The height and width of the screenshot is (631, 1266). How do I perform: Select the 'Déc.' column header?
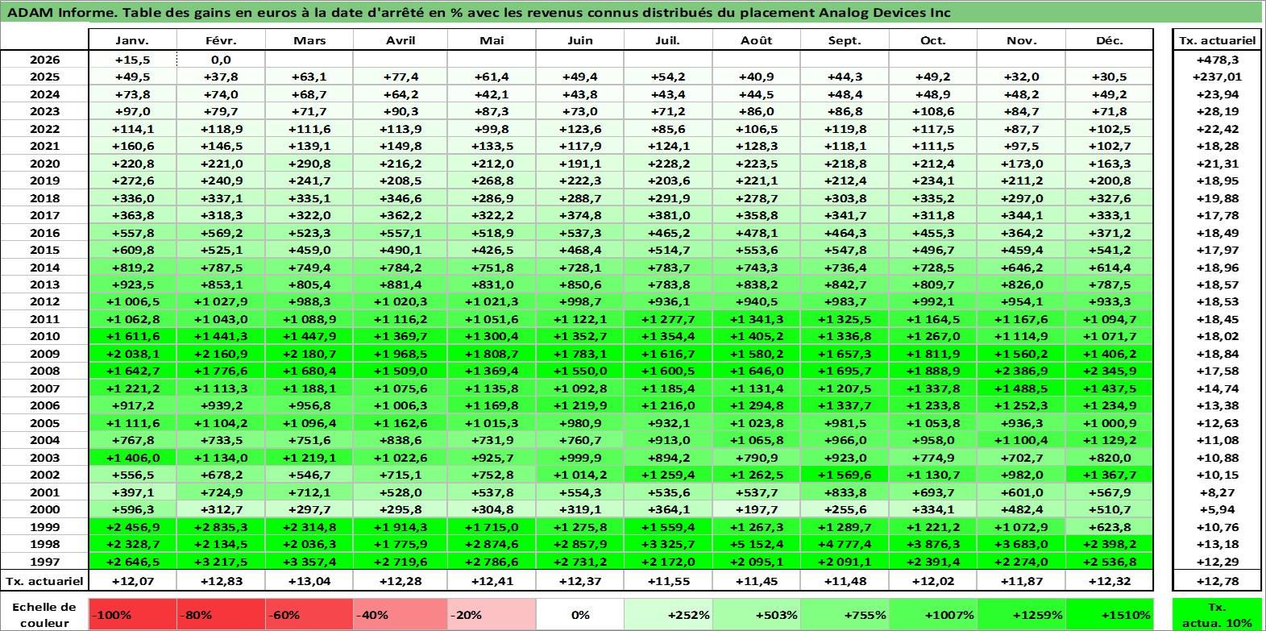point(1110,40)
